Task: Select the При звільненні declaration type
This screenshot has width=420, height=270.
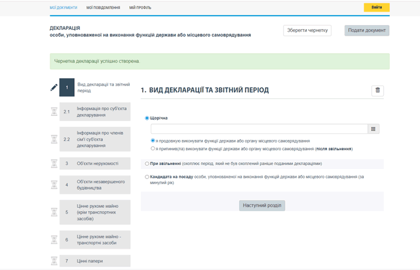Action: click(x=147, y=164)
